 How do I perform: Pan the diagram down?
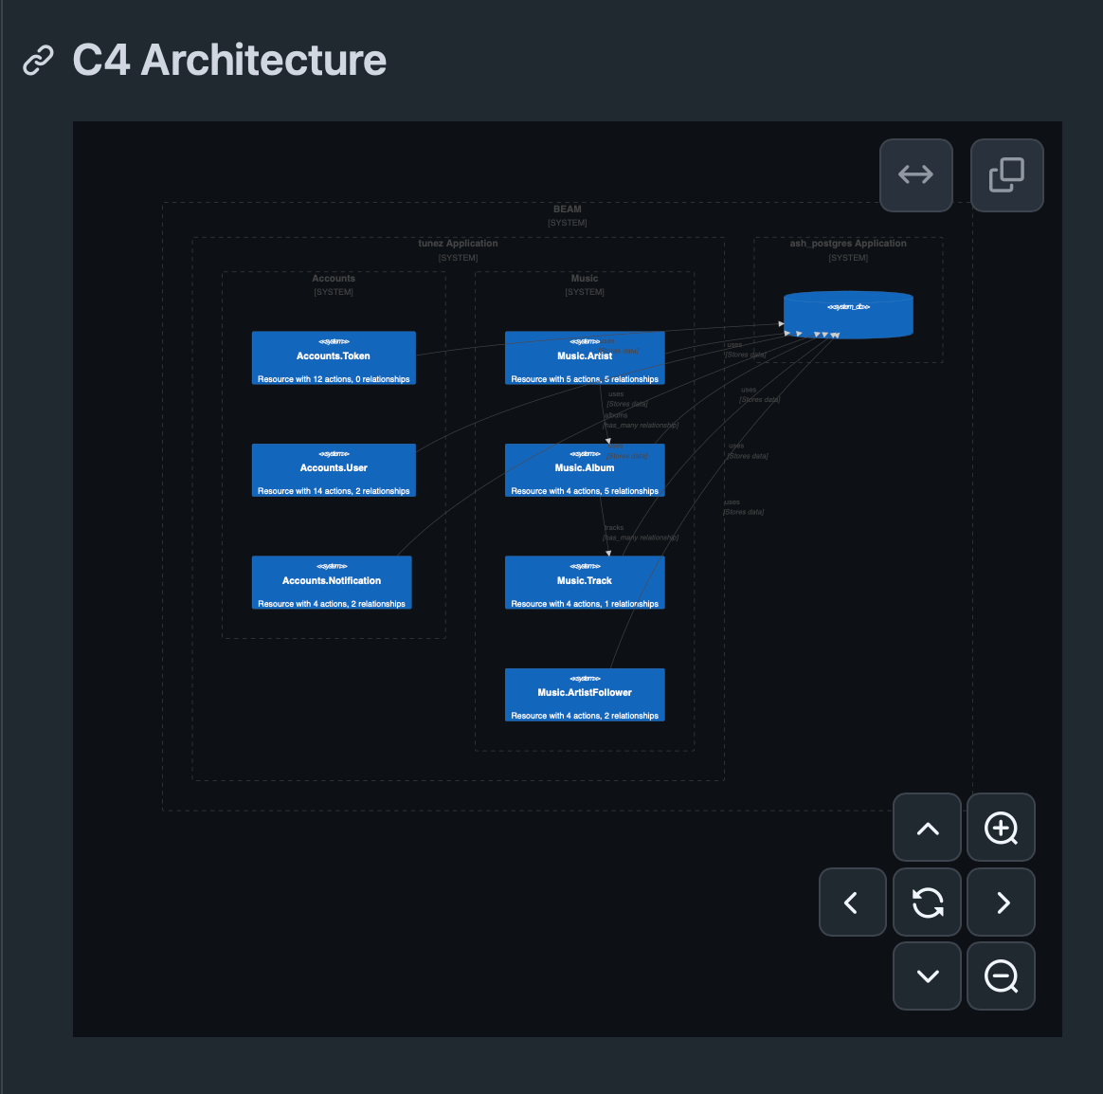point(928,976)
